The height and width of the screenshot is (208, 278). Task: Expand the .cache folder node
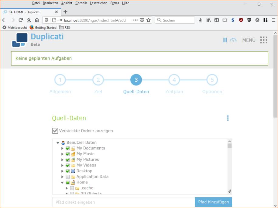click(67, 188)
